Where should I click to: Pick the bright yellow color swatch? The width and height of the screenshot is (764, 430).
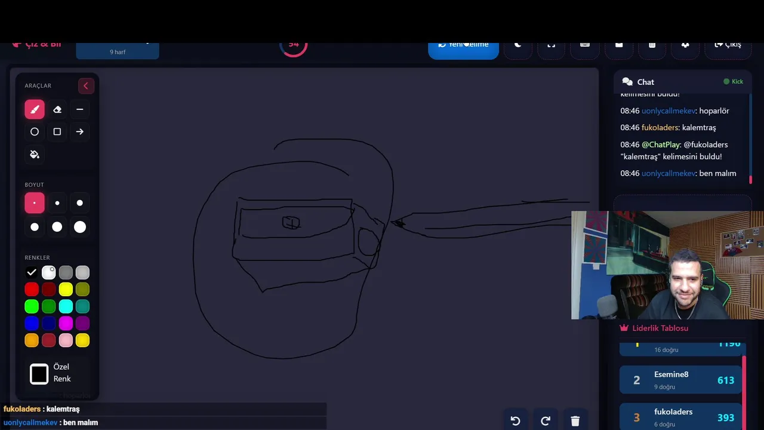coord(66,290)
